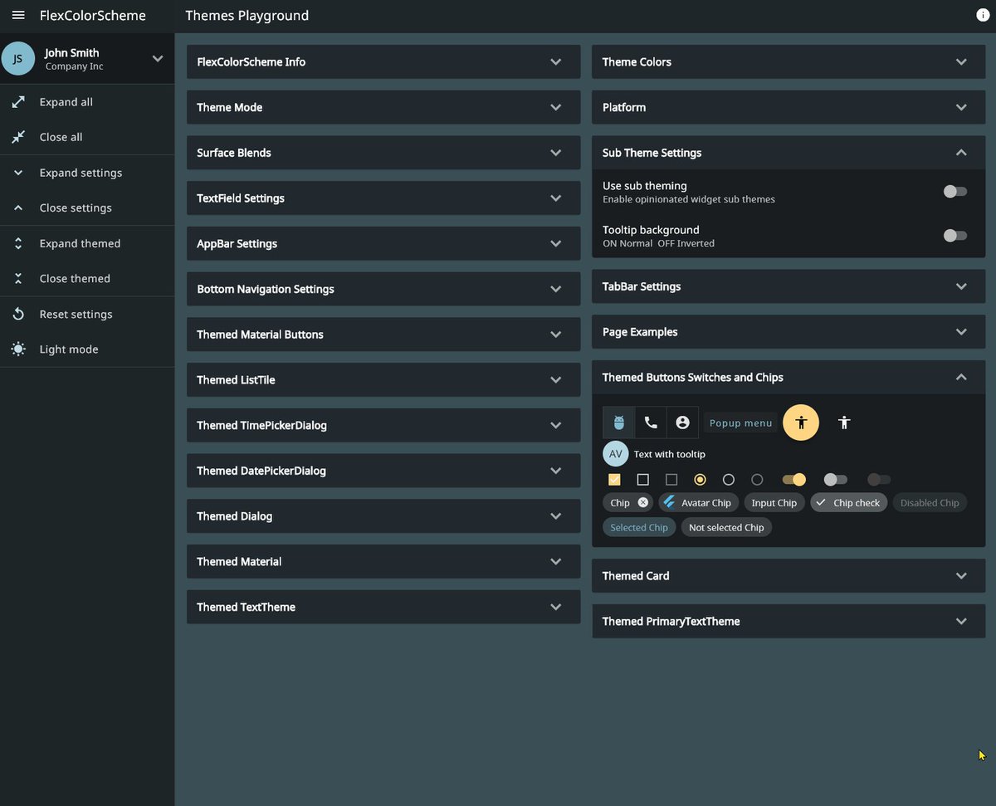Select the phone toggle button

click(651, 423)
